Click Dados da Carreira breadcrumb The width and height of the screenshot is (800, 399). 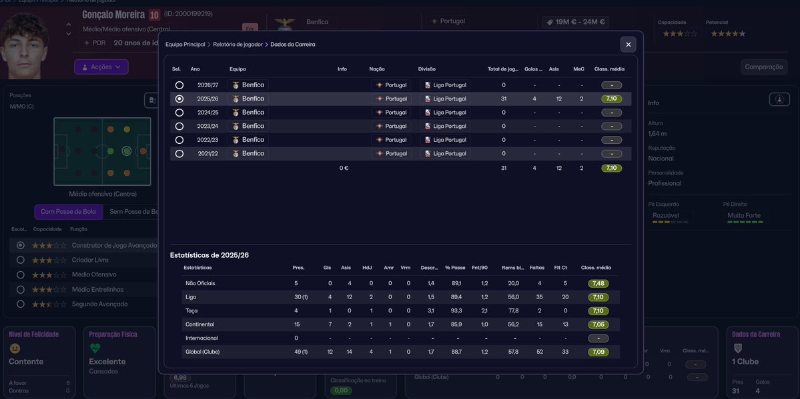click(293, 45)
